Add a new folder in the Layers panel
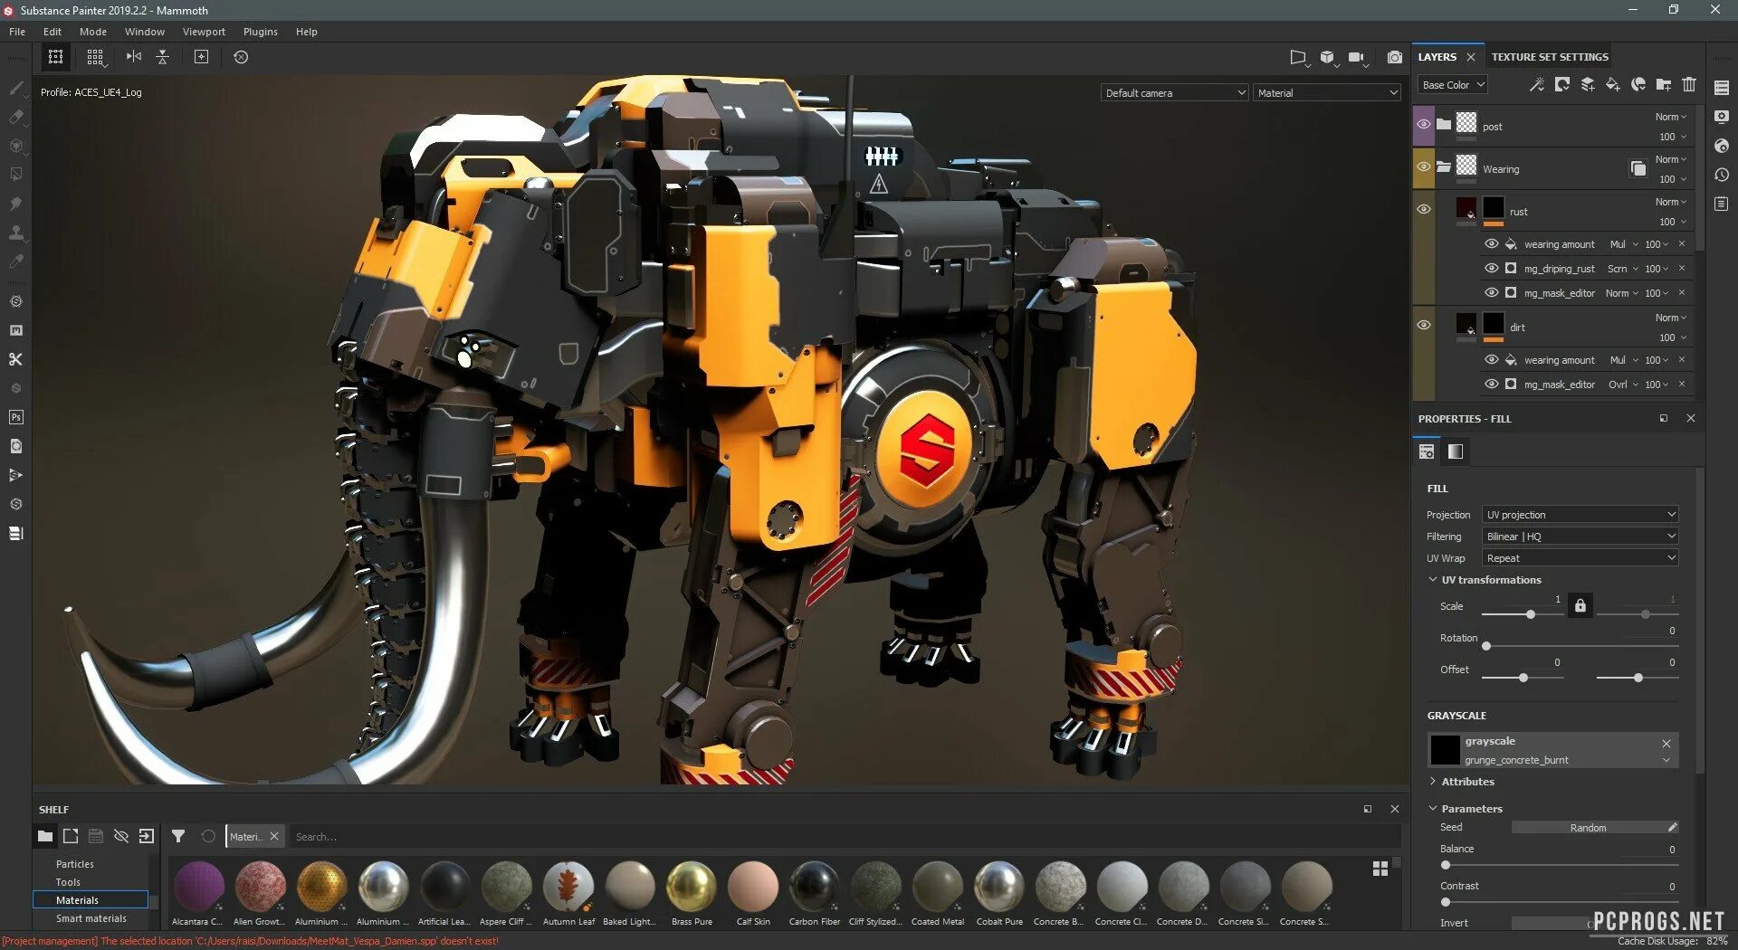This screenshot has width=1738, height=950. 1664,84
